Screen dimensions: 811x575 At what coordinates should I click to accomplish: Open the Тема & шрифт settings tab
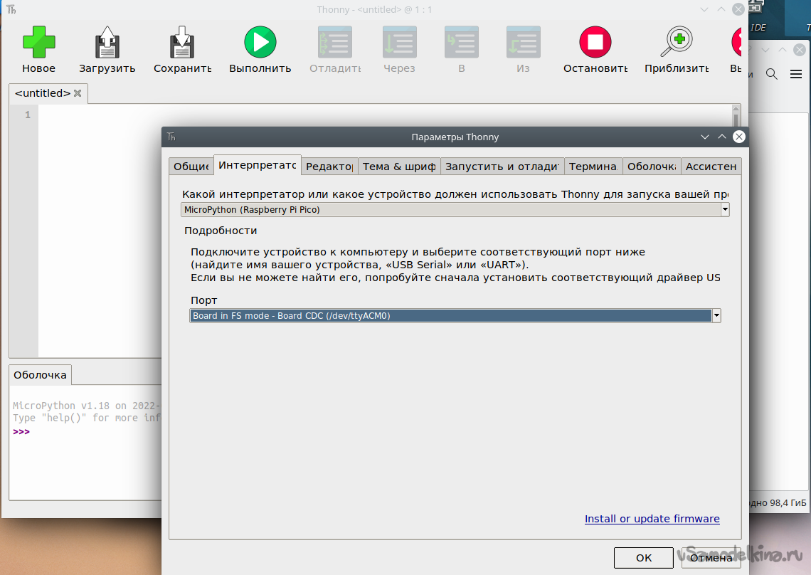click(399, 166)
